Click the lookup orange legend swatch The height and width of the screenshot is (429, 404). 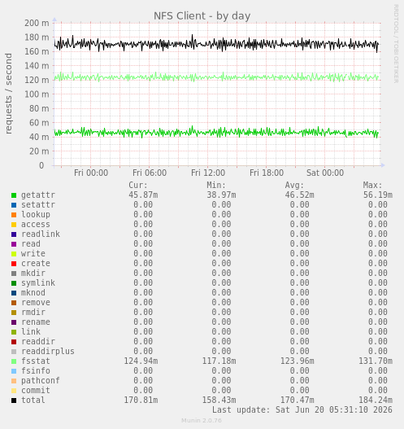click(x=14, y=215)
